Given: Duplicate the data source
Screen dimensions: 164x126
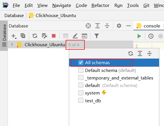Looking at the screenshot, I should pos(23,36).
